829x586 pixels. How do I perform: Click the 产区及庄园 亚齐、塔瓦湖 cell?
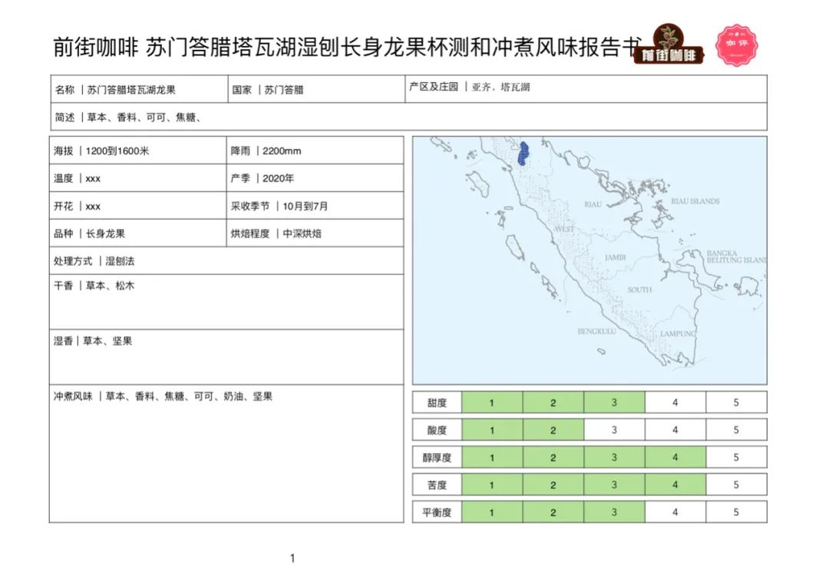(586, 88)
